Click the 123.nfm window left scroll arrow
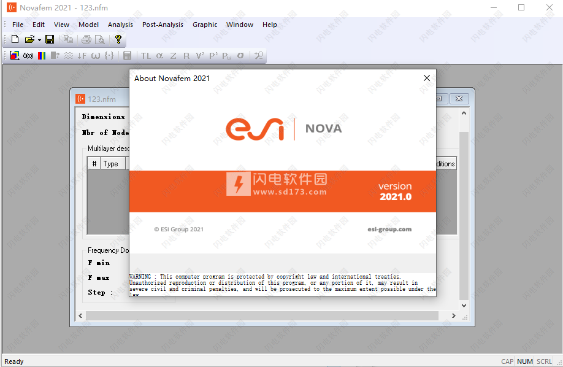This screenshot has width=563, height=367. (x=81, y=315)
